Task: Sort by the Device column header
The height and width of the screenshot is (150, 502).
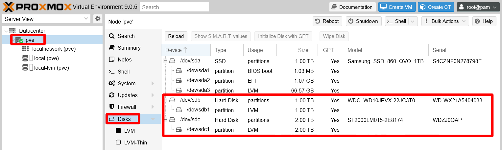Action: [186, 50]
